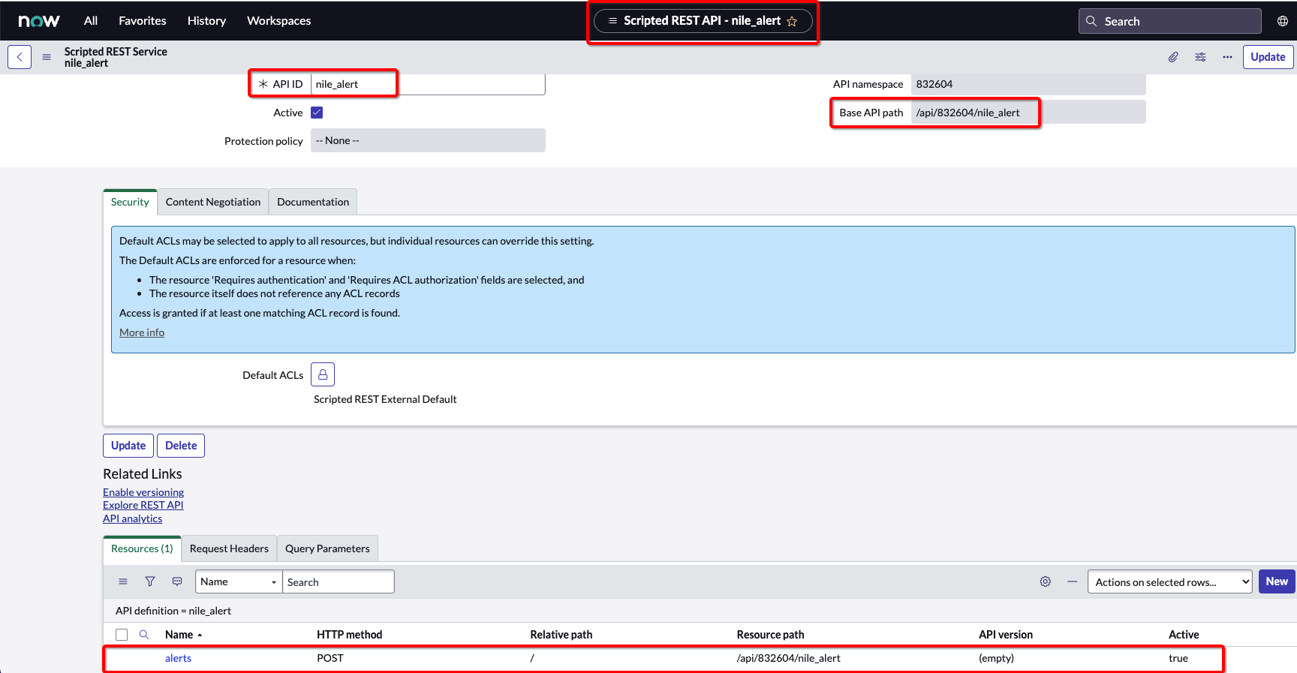Unlock the Default ACLs lock icon
This screenshot has height=673, width=1297.
[x=323, y=374]
